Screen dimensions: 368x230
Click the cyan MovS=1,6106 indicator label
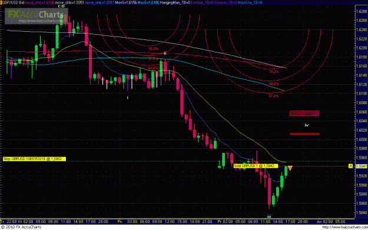148,2
